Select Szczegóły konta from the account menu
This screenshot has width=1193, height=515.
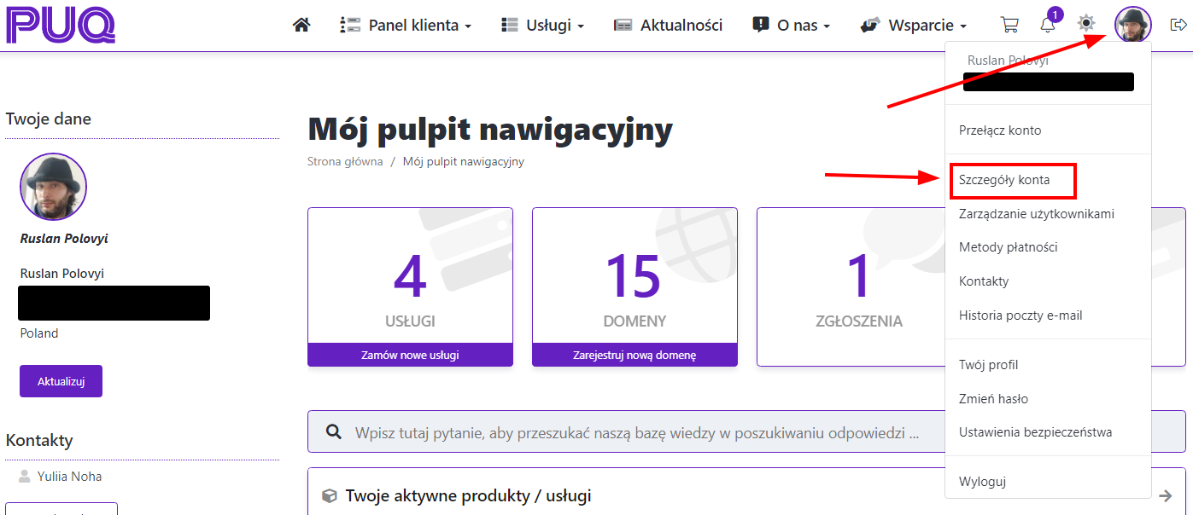pos(1004,181)
